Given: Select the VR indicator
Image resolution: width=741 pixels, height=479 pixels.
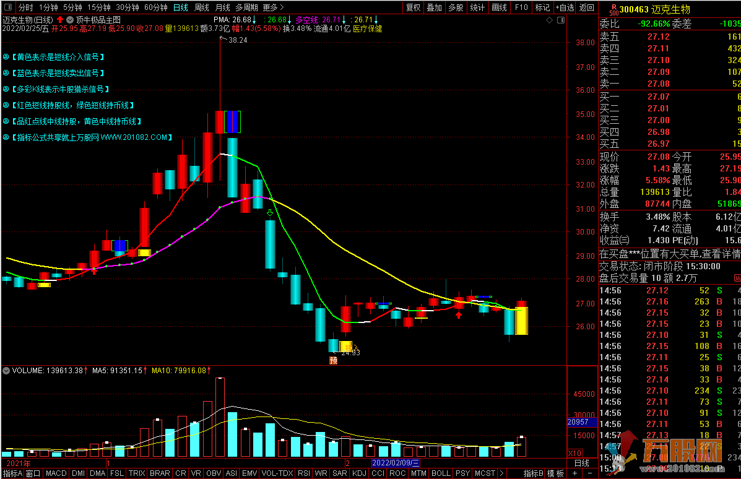Looking at the screenshot, I should point(196,473).
